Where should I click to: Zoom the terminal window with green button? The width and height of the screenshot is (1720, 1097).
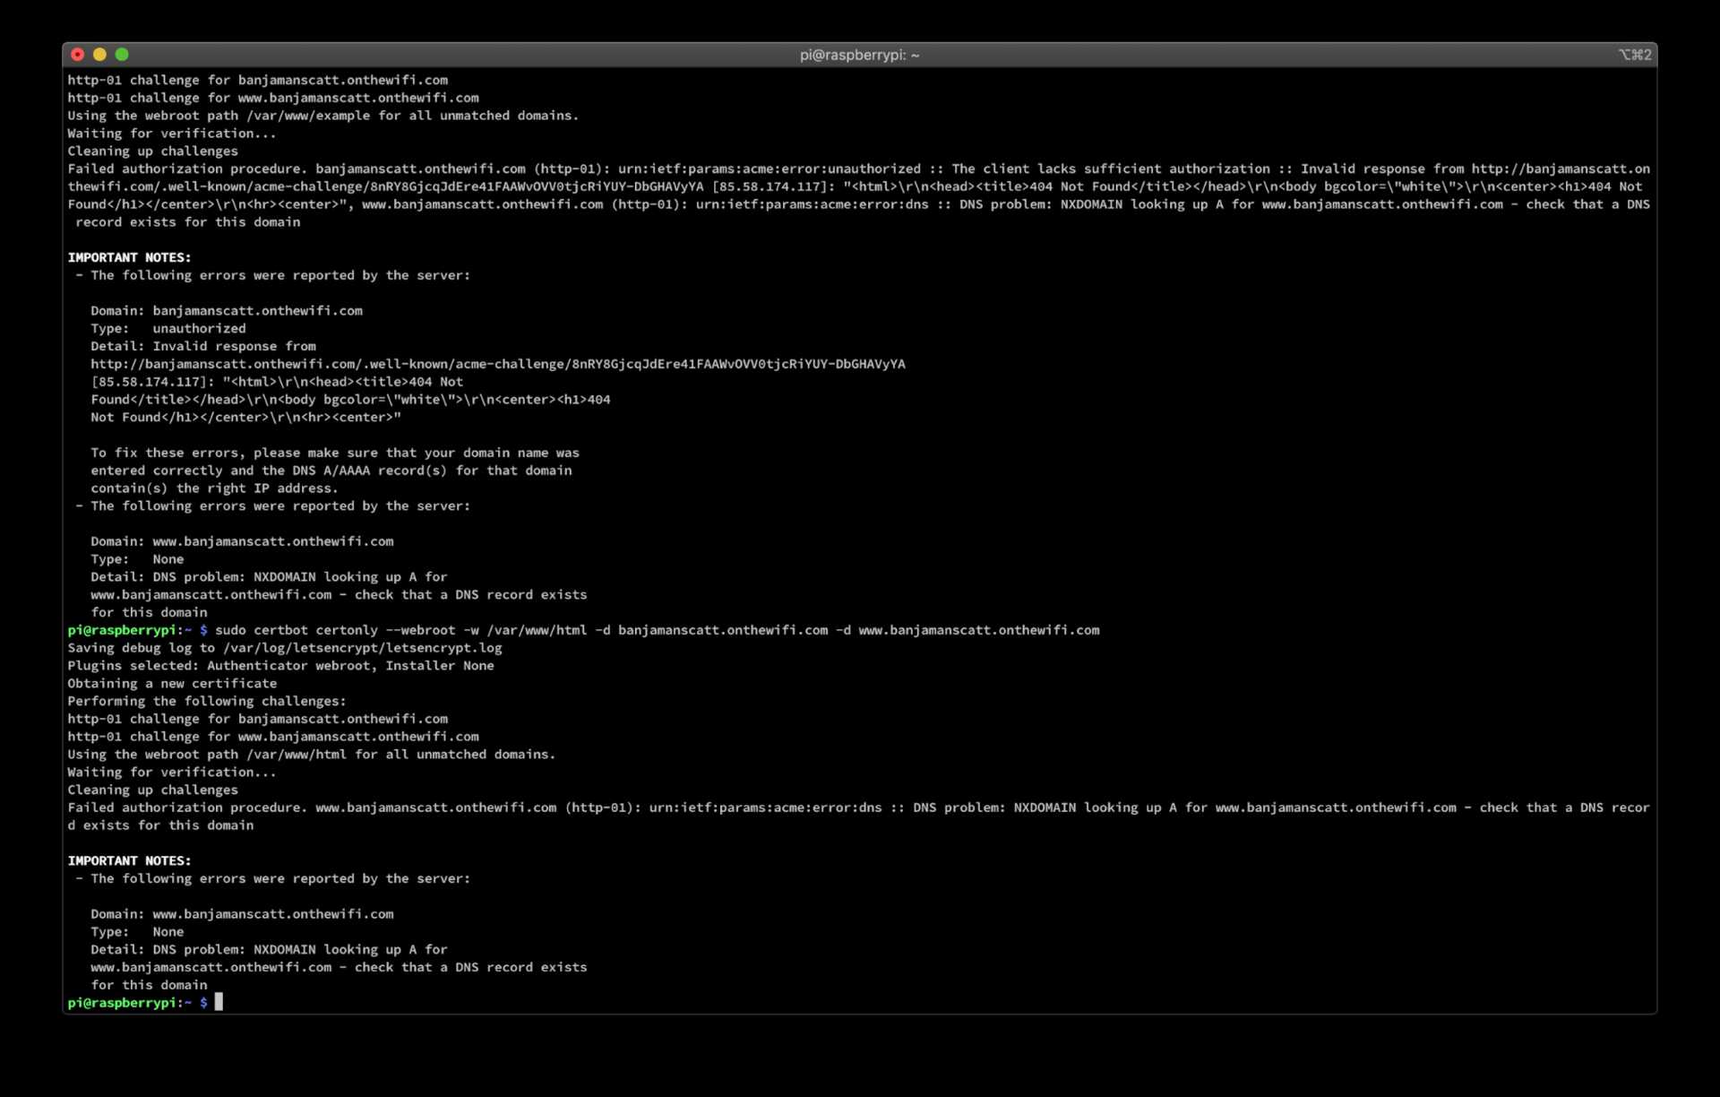tap(122, 55)
